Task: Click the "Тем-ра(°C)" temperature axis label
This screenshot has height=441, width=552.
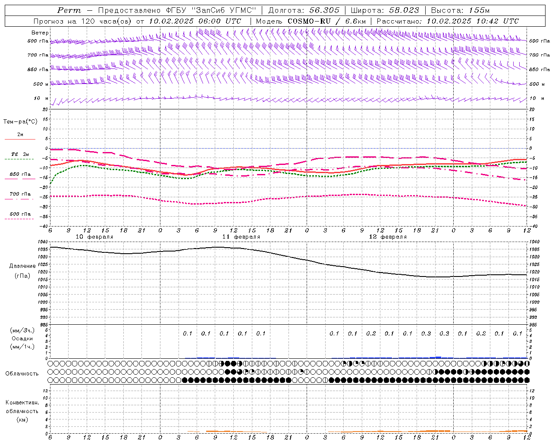Action: [20, 122]
